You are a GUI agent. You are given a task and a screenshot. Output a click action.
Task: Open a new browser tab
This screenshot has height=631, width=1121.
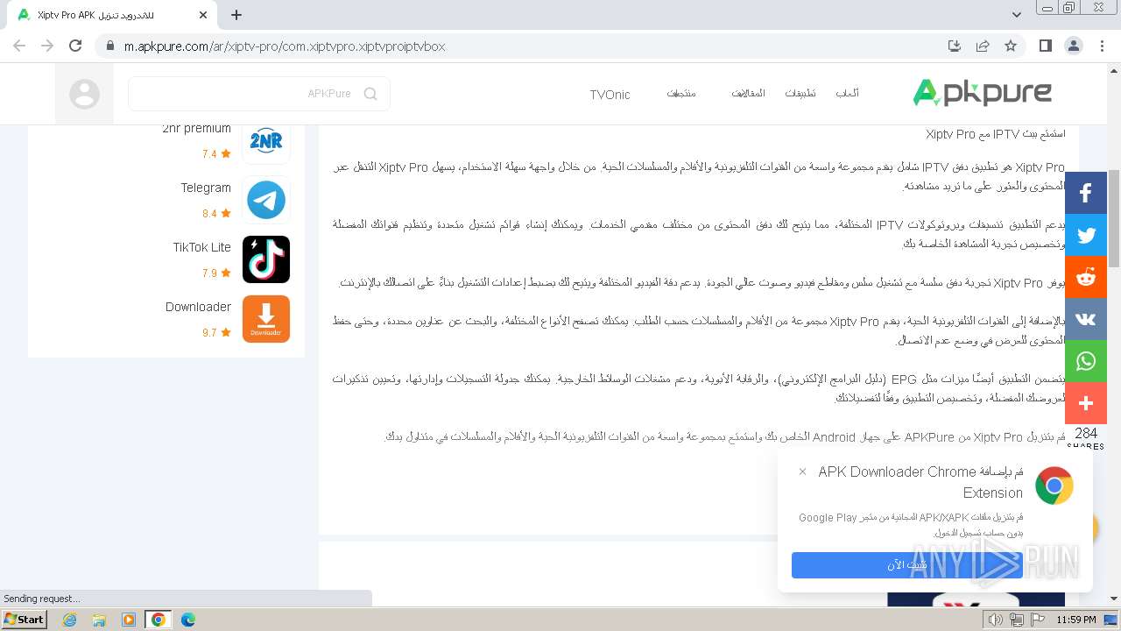click(236, 15)
